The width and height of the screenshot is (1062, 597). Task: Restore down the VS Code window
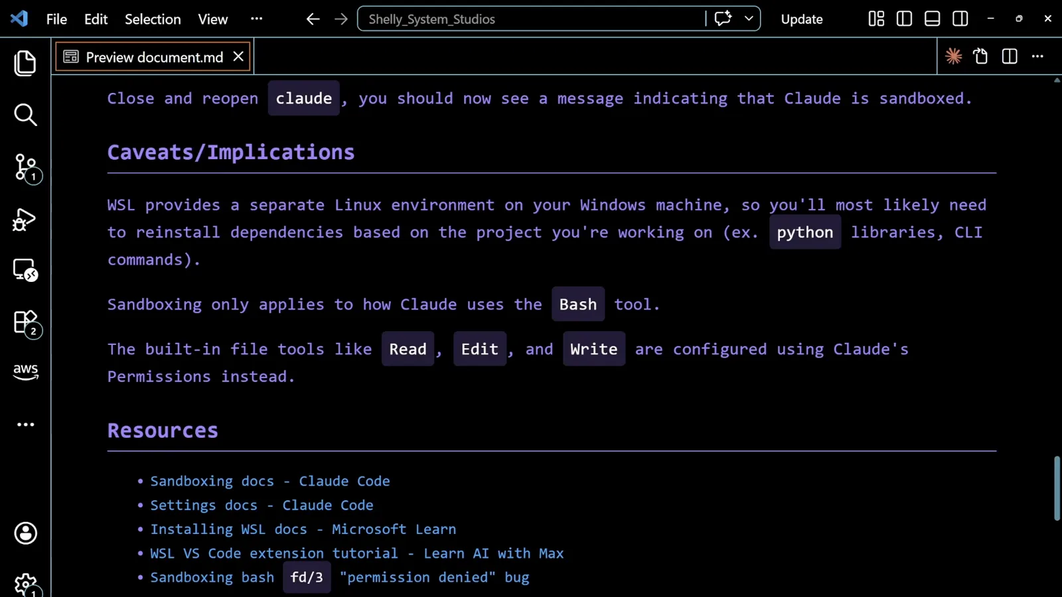1019,19
